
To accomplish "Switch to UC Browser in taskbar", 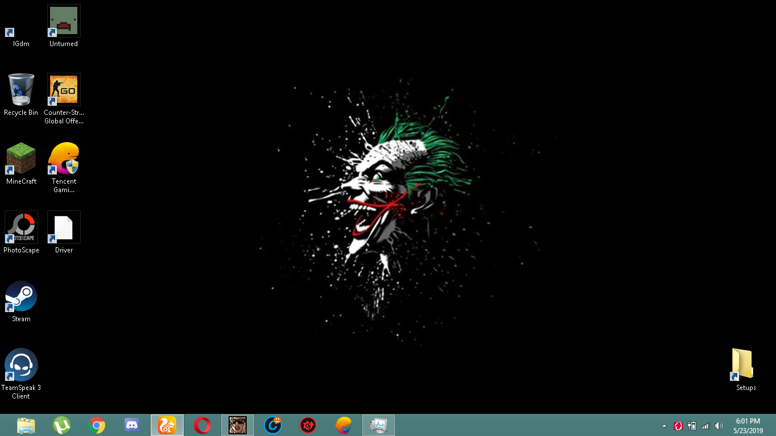I will 167,425.
